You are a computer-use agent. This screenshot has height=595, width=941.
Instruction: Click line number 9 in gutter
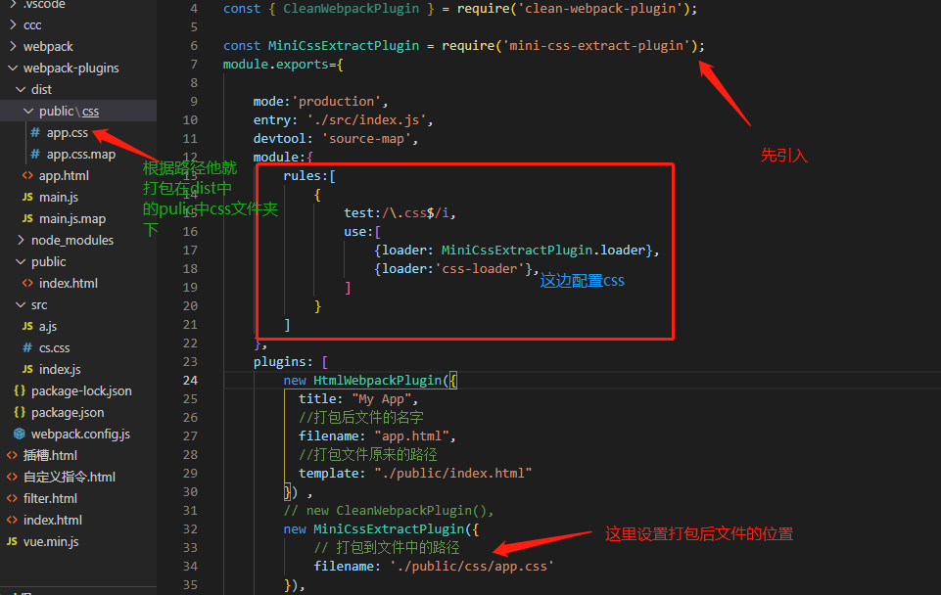(194, 102)
